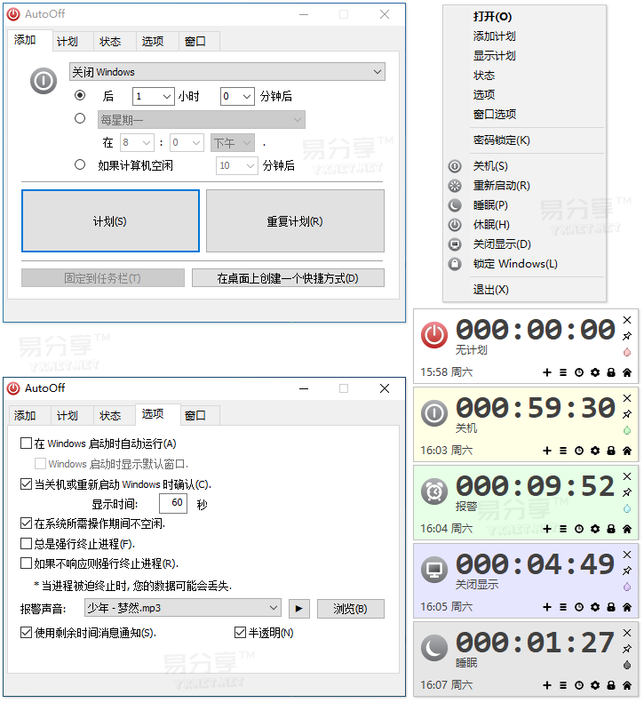The image size is (644, 703).
Task: Click 在桌面上创建一个快捷方式(D) button
Action: pyautogui.click(x=288, y=278)
